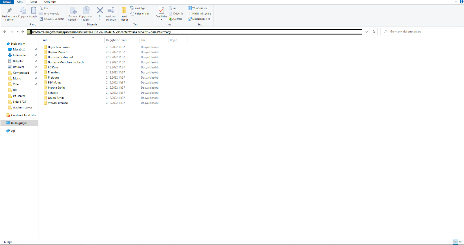Switch to the Giriş ribbon tab
The image size is (464, 245).
(20, 2)
